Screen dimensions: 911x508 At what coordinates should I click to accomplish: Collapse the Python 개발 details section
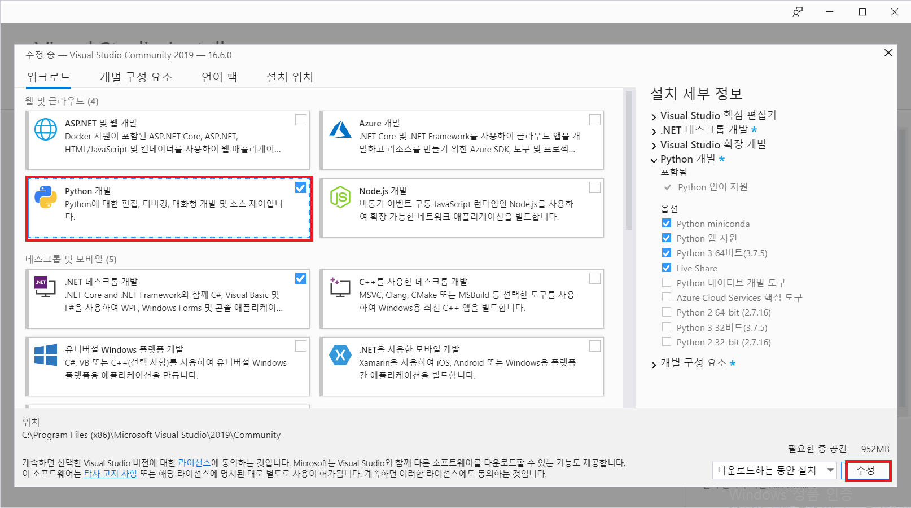(x=654, y=160)
